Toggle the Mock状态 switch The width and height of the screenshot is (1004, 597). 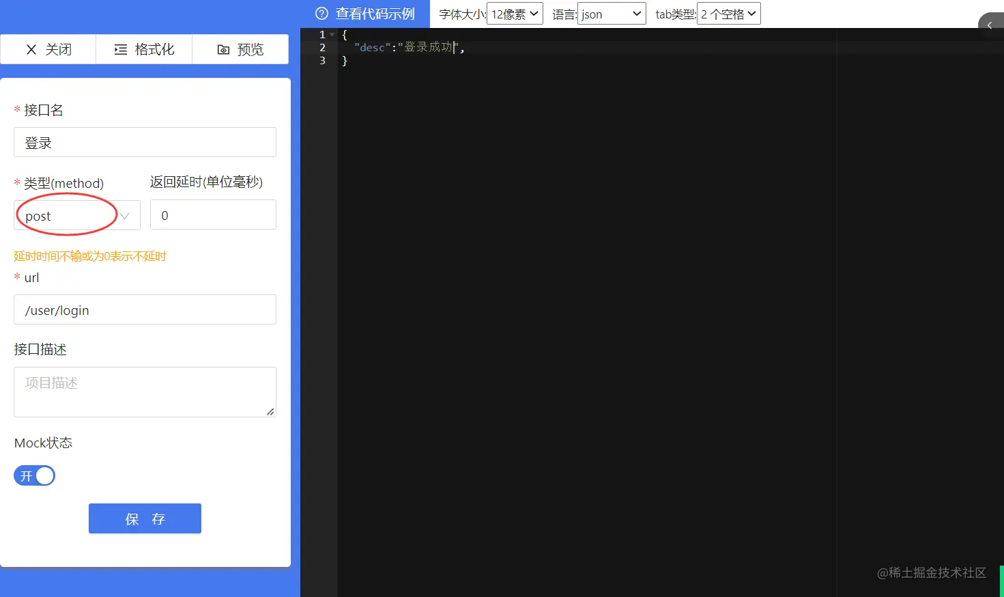34,475
